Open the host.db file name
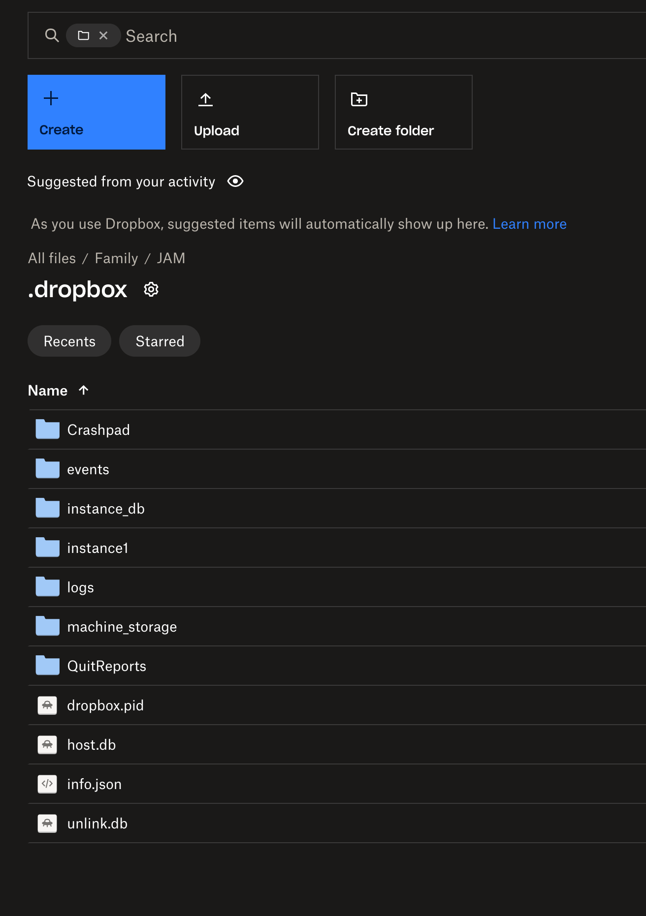Screen dimensions: 646x916 pyautogui.click(x=92, y=745)
